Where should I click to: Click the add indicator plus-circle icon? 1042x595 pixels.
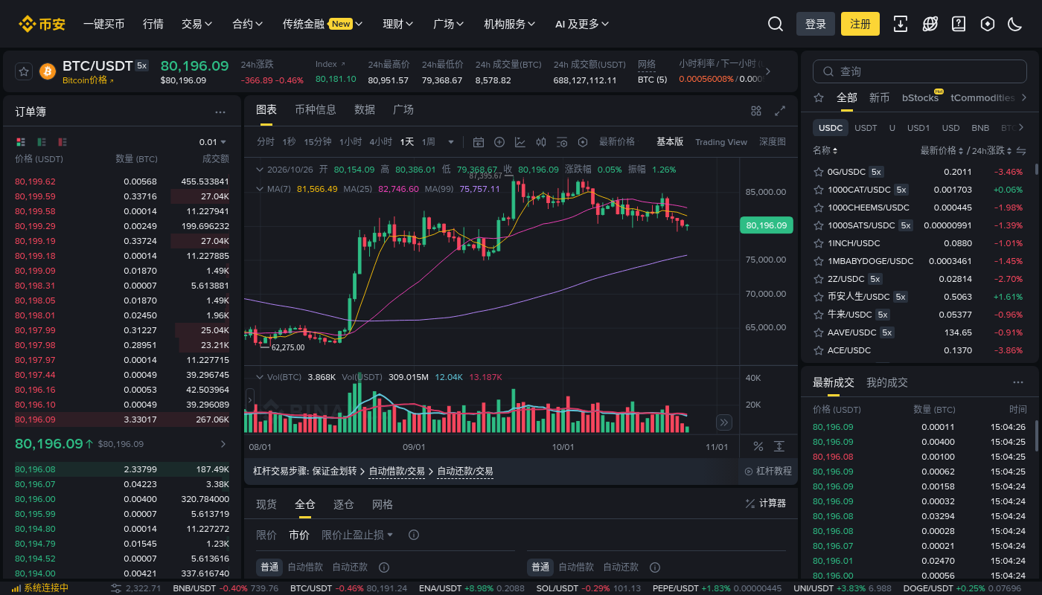pyautogui.click(x=499, y=142)
